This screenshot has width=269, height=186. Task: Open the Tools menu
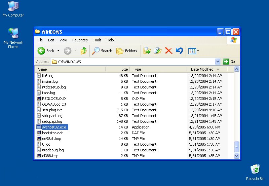coord(97,40)
